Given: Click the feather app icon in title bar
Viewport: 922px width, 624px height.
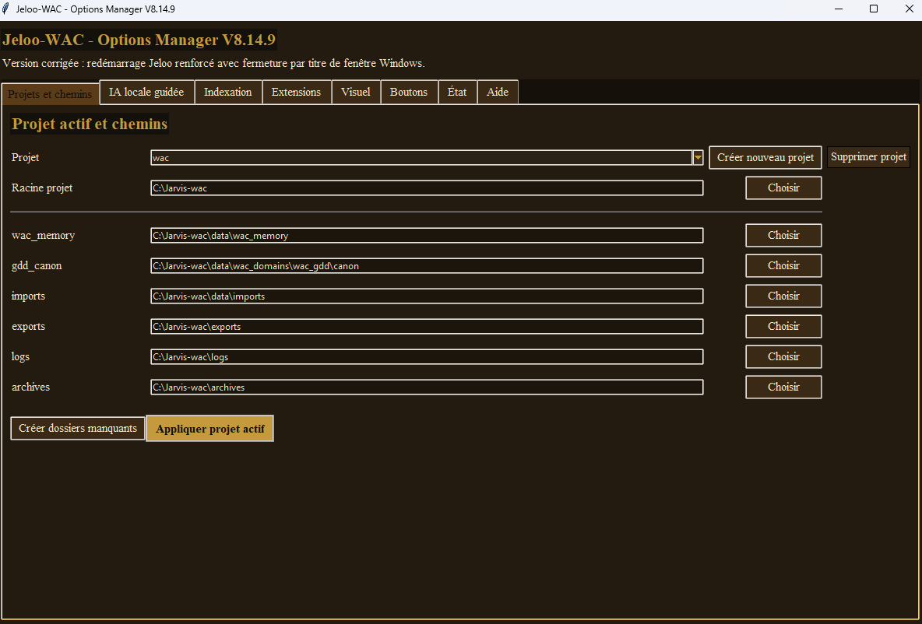Looking at the screenshot, I should click(x=7, y=9).
